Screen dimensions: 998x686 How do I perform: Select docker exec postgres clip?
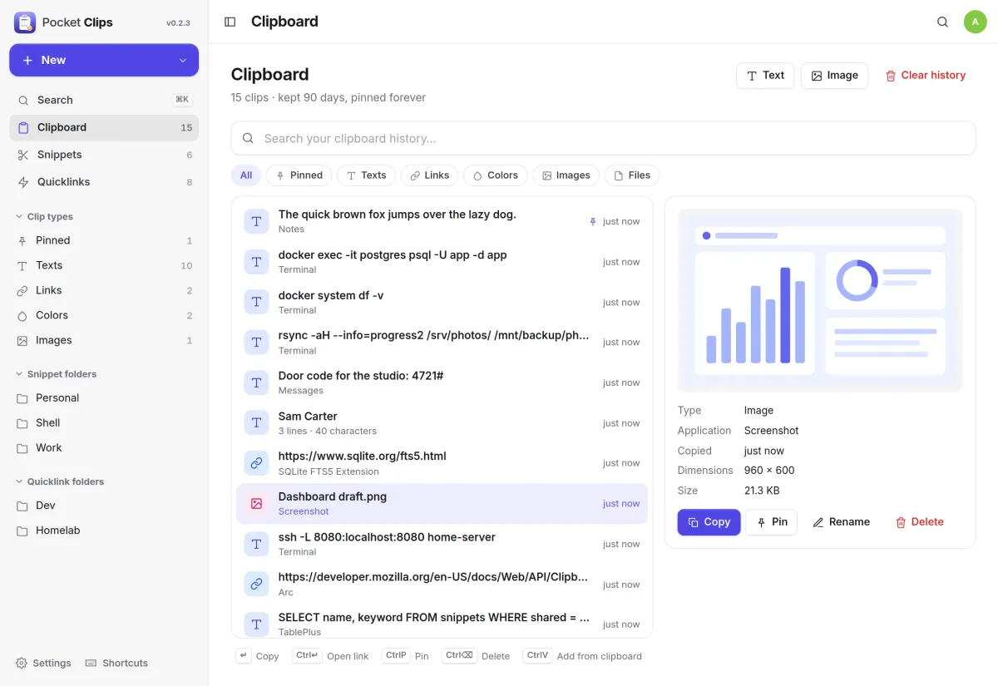[442, 262]
